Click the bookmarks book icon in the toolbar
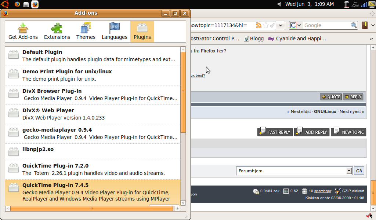 point(365,25)
